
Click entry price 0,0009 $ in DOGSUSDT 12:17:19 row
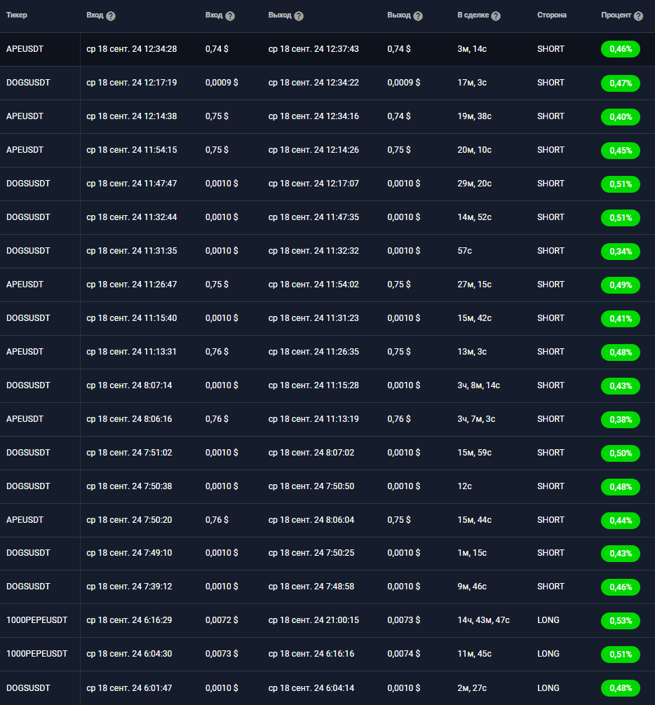coord(222,83)
